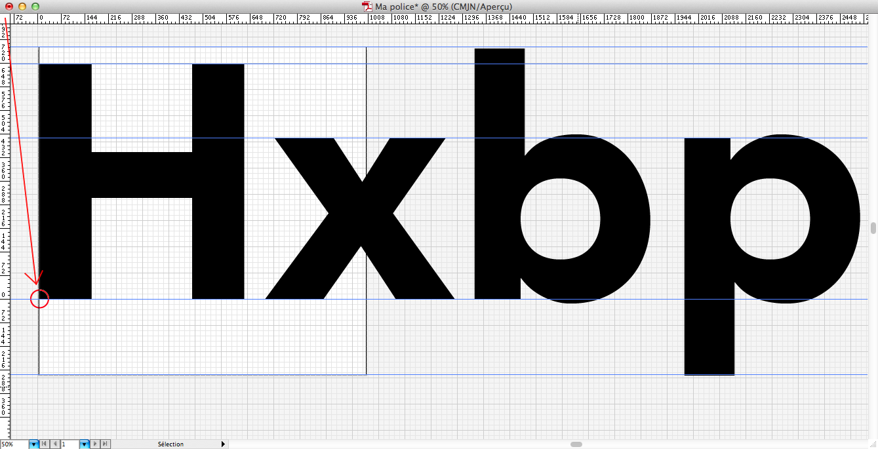The height and width of the screenshot is (449, 878).
Task: Click the zoom percentage field showing 50%
Action: [x=14, y=444]
